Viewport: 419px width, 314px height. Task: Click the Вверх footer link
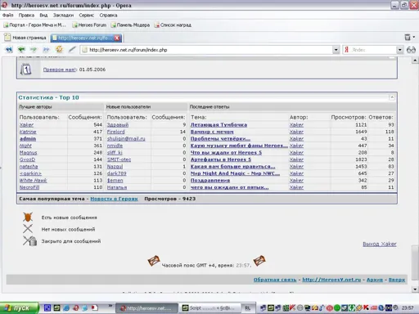coord(397,280)
